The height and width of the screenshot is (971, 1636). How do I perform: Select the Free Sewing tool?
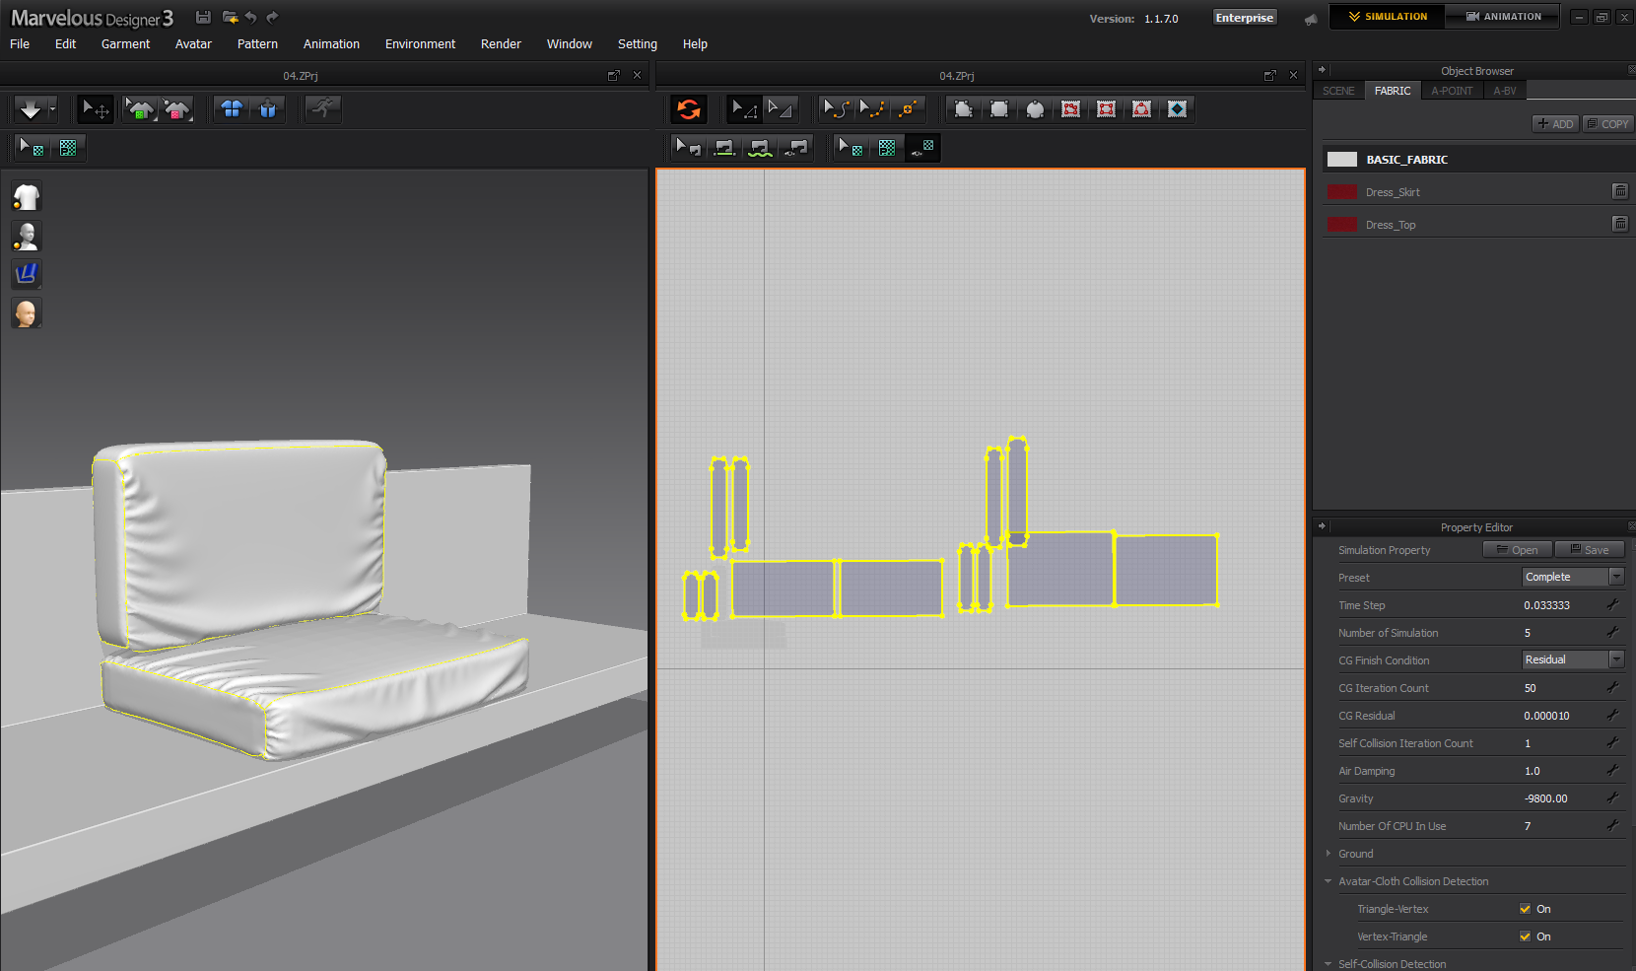[x=760, y=148]
